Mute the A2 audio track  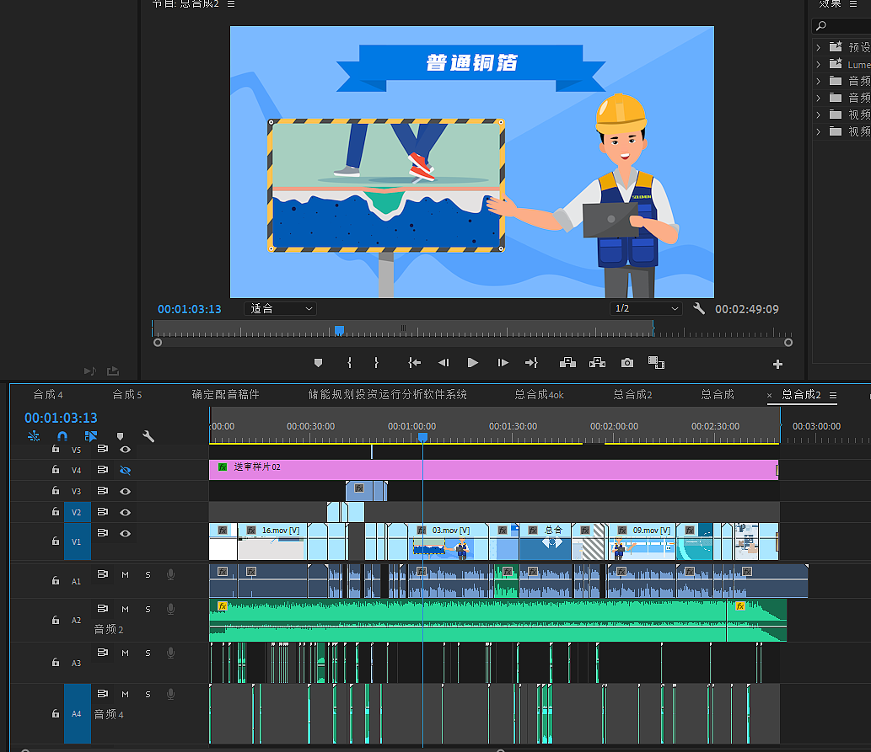(125, 610)
